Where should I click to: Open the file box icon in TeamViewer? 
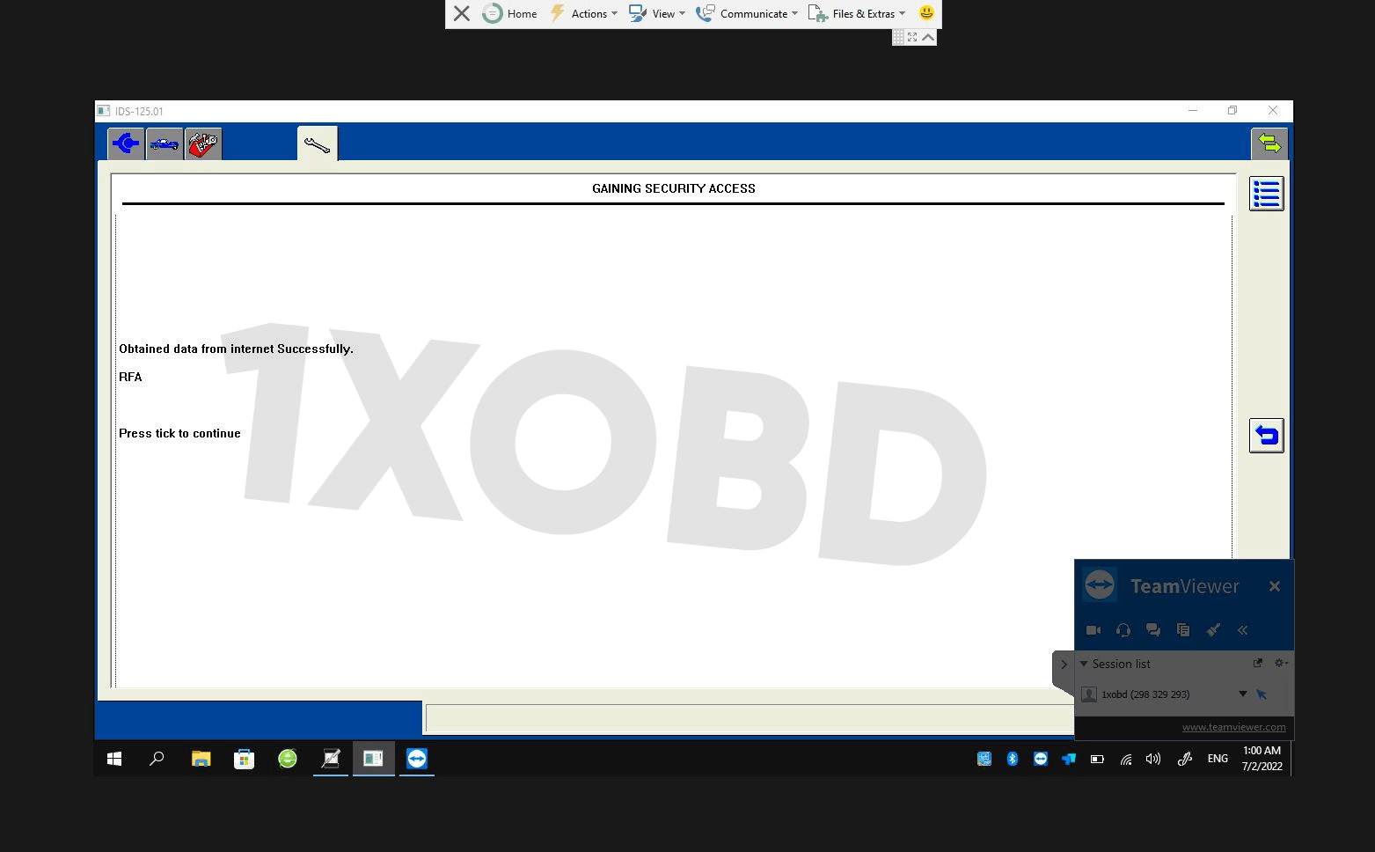(x=1183, y=630)
